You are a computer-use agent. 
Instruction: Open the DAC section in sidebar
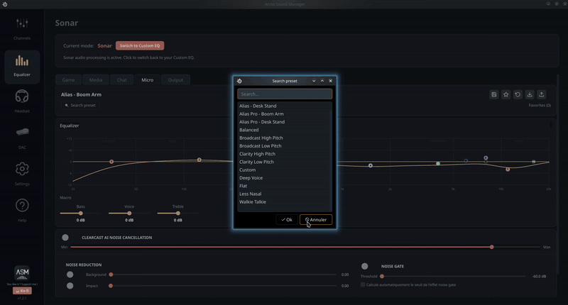[x=22, y=138]
